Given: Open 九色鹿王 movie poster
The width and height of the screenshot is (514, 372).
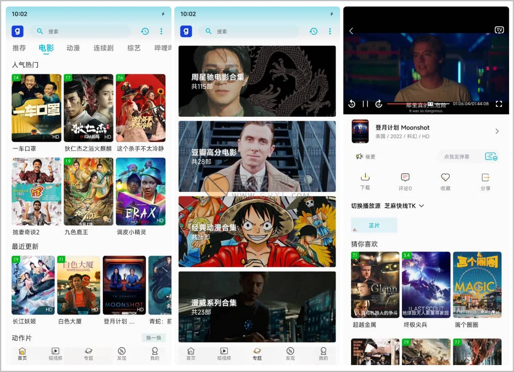Looking at the screenshot, I should [x=88, y=192].
